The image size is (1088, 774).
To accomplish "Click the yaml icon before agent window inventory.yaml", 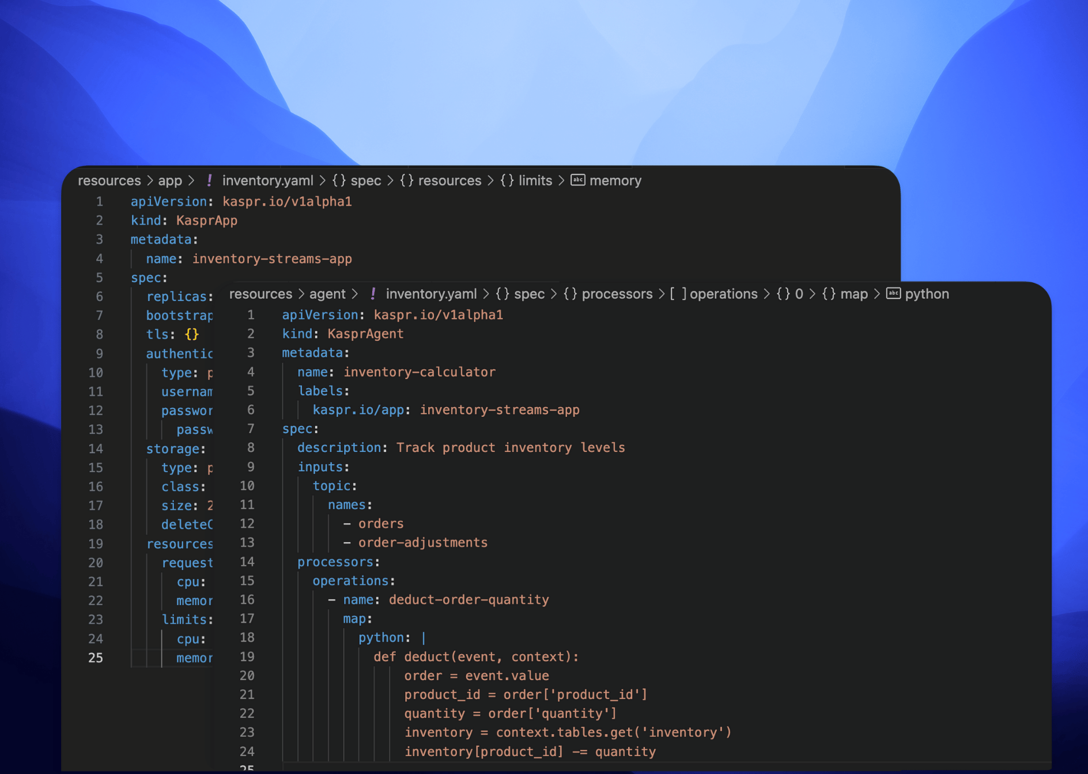I will point(373,294).
